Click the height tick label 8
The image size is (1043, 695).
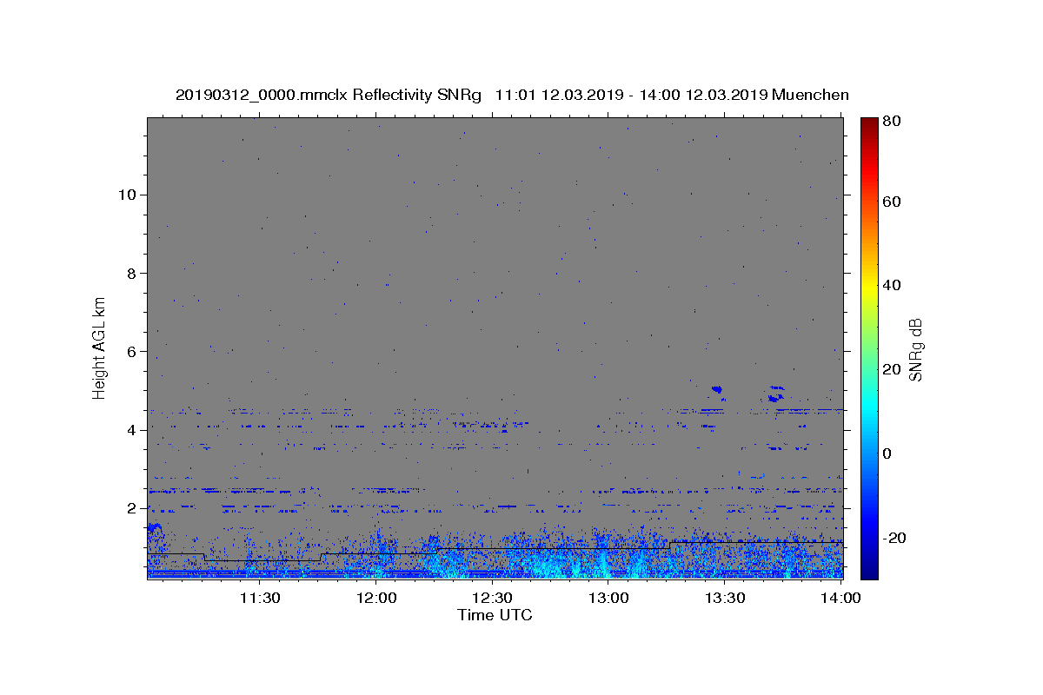coord(131,273)
